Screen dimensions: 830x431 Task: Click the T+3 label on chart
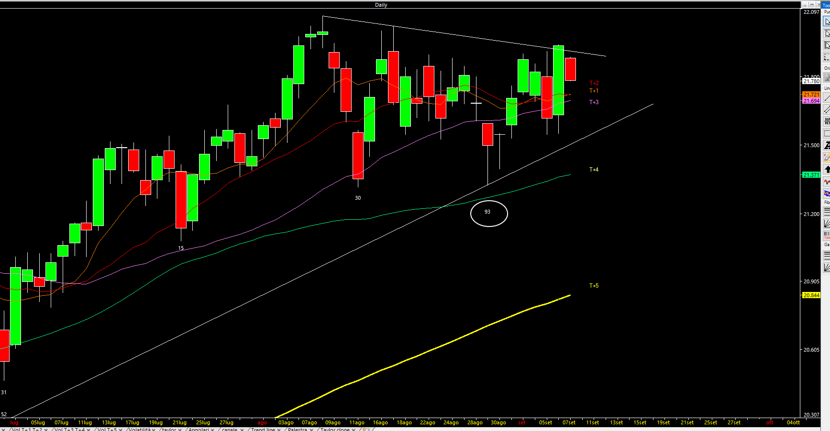(594, 102)
